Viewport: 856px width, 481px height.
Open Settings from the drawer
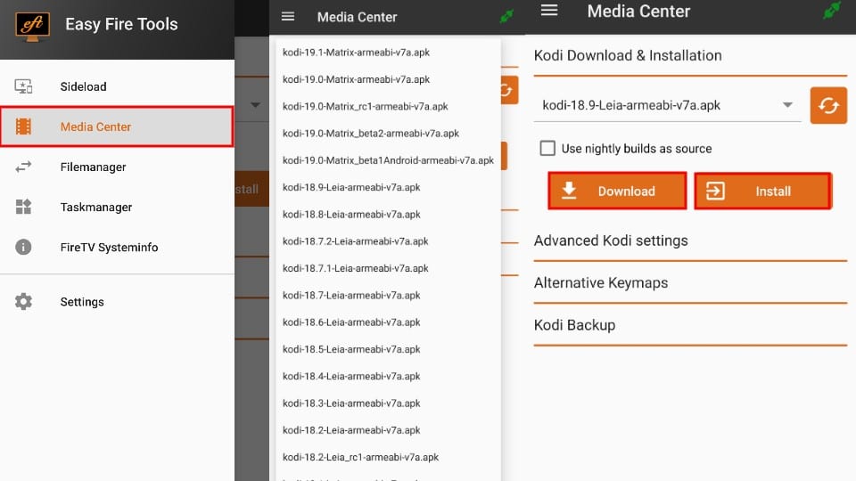[118, 302]
